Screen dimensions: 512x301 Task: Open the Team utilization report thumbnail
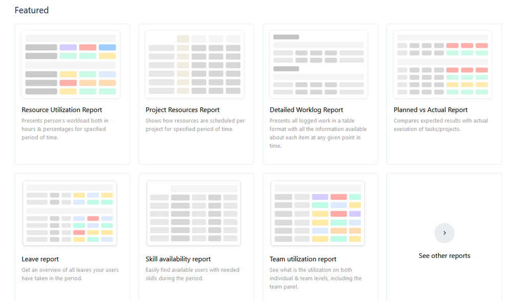coord(318,213)
